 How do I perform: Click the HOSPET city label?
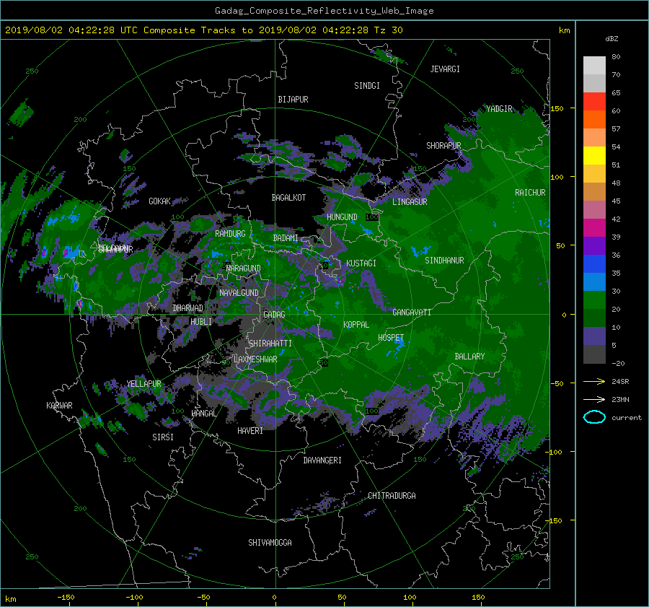click(391, 338)
